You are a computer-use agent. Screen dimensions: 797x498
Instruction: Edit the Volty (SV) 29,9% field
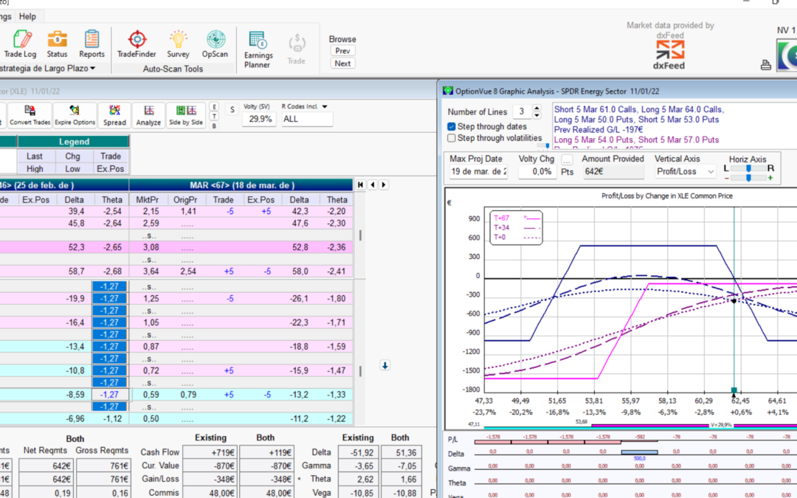pos(260,119)
